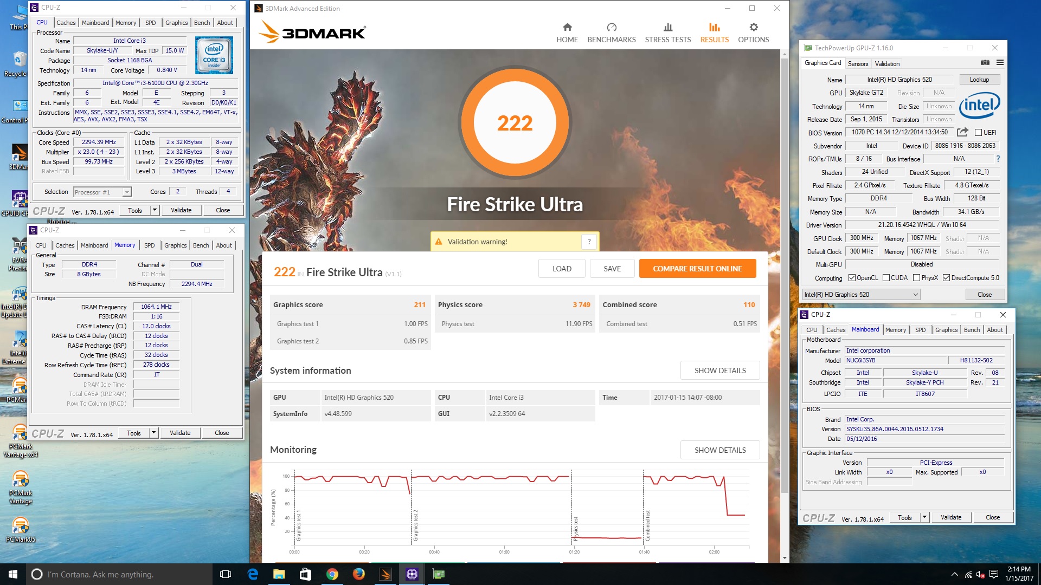Toggle OpenCL checkbox in GPU-Z

point(852,278)
